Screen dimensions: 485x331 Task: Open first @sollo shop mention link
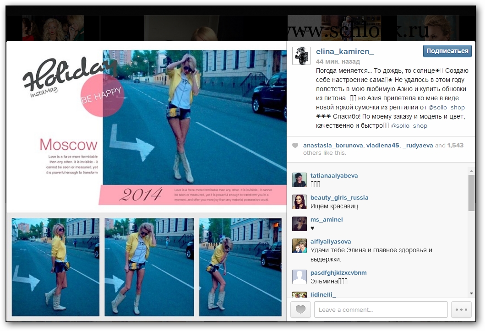446,108
